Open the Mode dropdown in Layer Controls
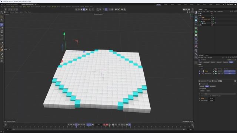 click(220, 94)
